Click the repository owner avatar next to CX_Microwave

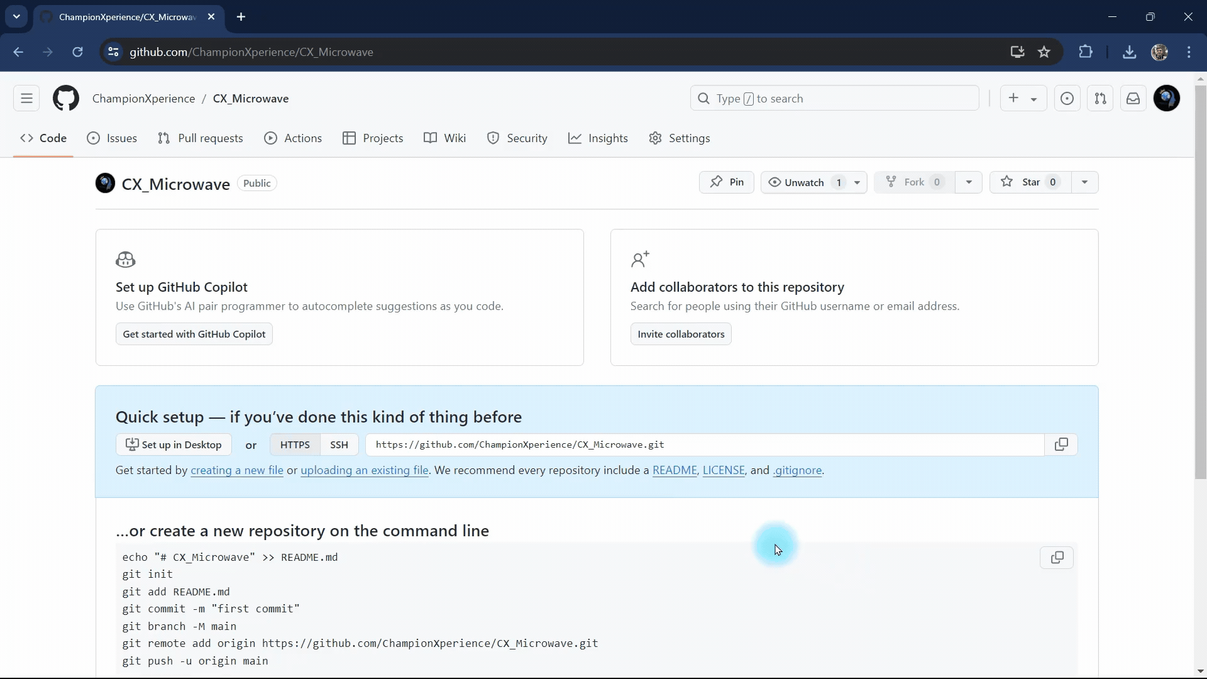105,183
